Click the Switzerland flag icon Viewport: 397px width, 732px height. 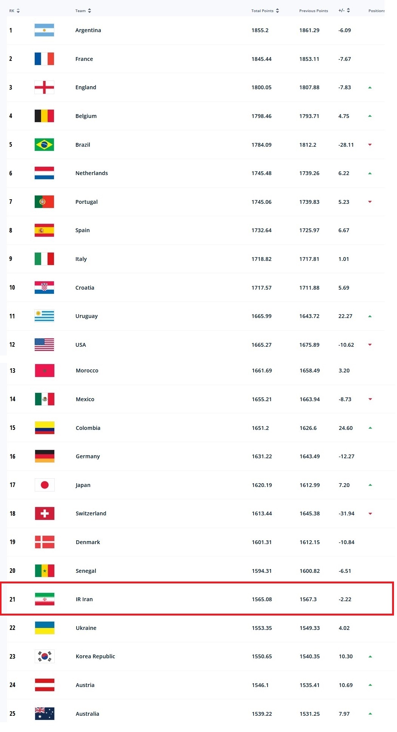(x=45, y=513)
